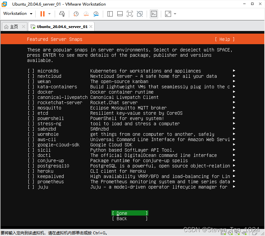Toggle the rocketchat-server snap checkbox
265x236 pixels.
[x=31, y=103]
